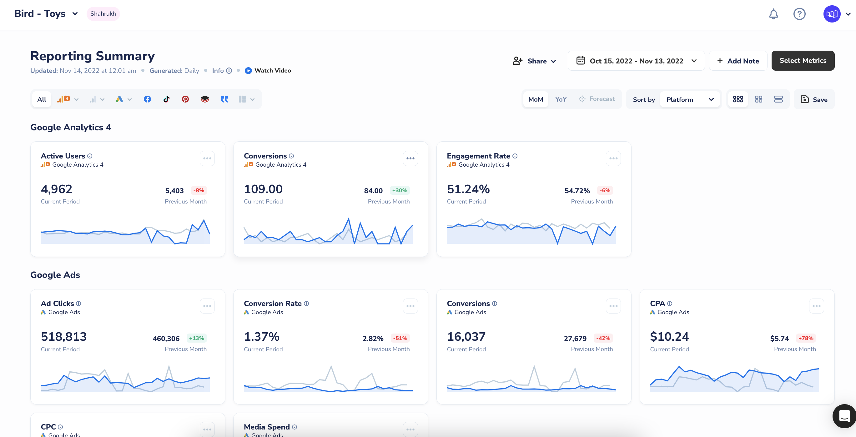Click the 518,813 Ad Clicks value
Image resolution: width=856 pixels, height=437 pixels.
coord(64,337)
